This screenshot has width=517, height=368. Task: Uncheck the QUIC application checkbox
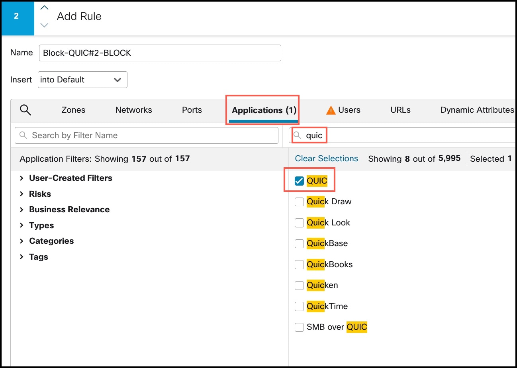click(299, 180)
